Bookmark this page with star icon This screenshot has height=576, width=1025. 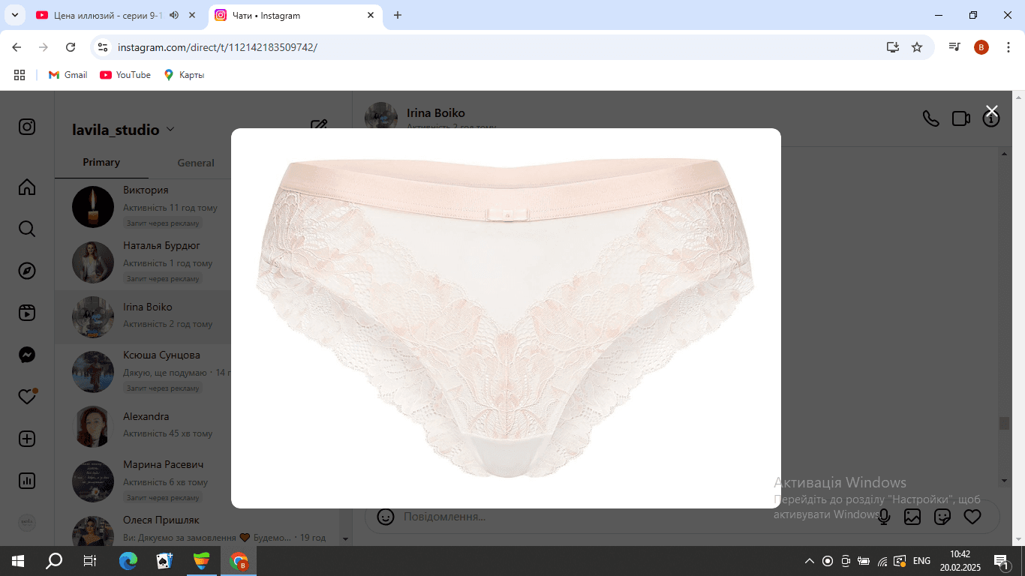click(917, 47)
